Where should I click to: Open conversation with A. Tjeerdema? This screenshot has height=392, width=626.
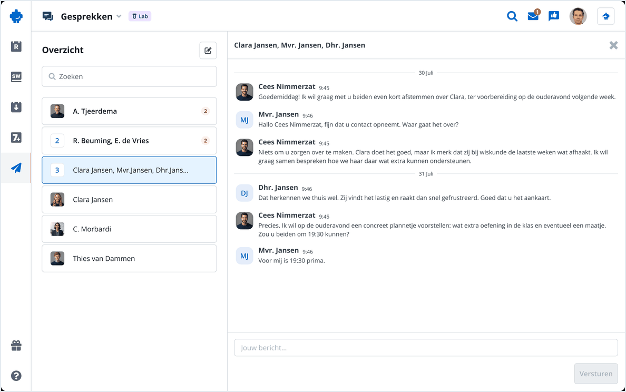click(129, 111)
